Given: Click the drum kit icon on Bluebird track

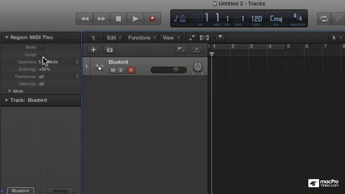Looking at the screenshot, I should point(99,67).
